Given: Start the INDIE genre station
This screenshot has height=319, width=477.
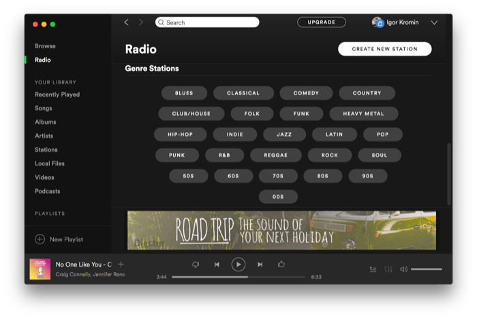Looking at the screenshot, I should coord(235,134).
